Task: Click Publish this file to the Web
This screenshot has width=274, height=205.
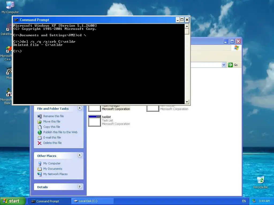Action: click(x=60, y=132)
